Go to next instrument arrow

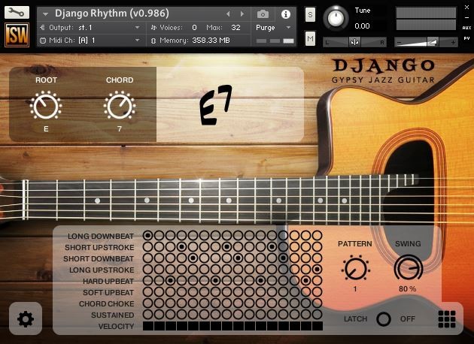[x=242, y=14]
